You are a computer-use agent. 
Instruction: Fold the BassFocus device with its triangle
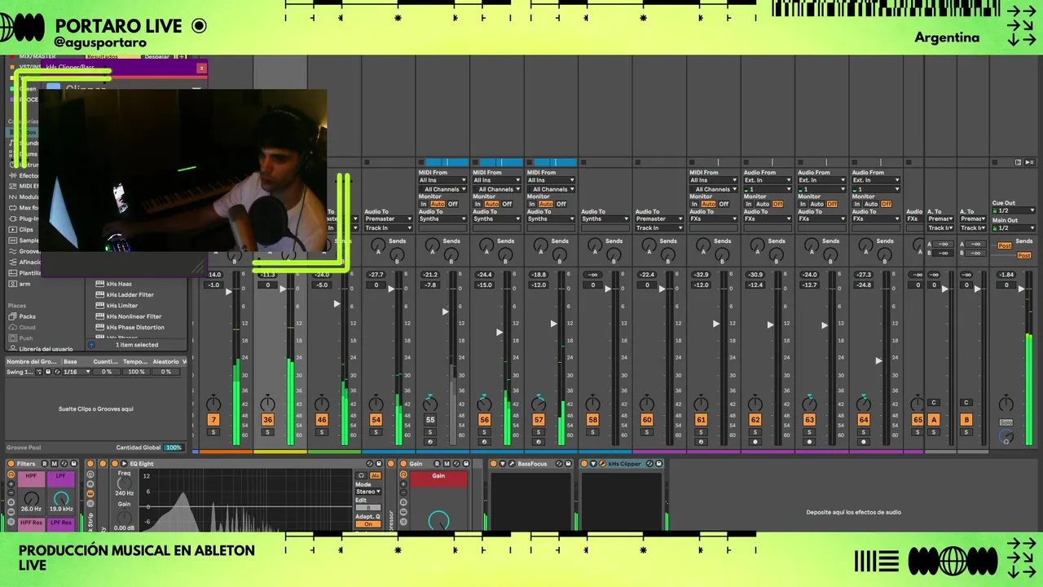coord(503,464)
